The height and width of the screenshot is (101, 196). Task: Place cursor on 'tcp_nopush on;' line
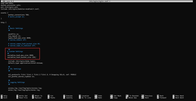[15, 36]
